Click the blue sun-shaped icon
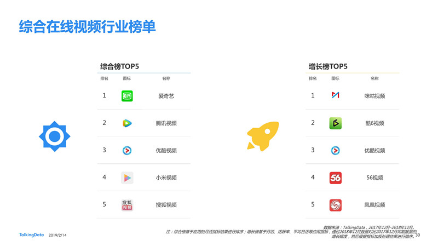The image size is (438, 246). click(x=54, y=136)
